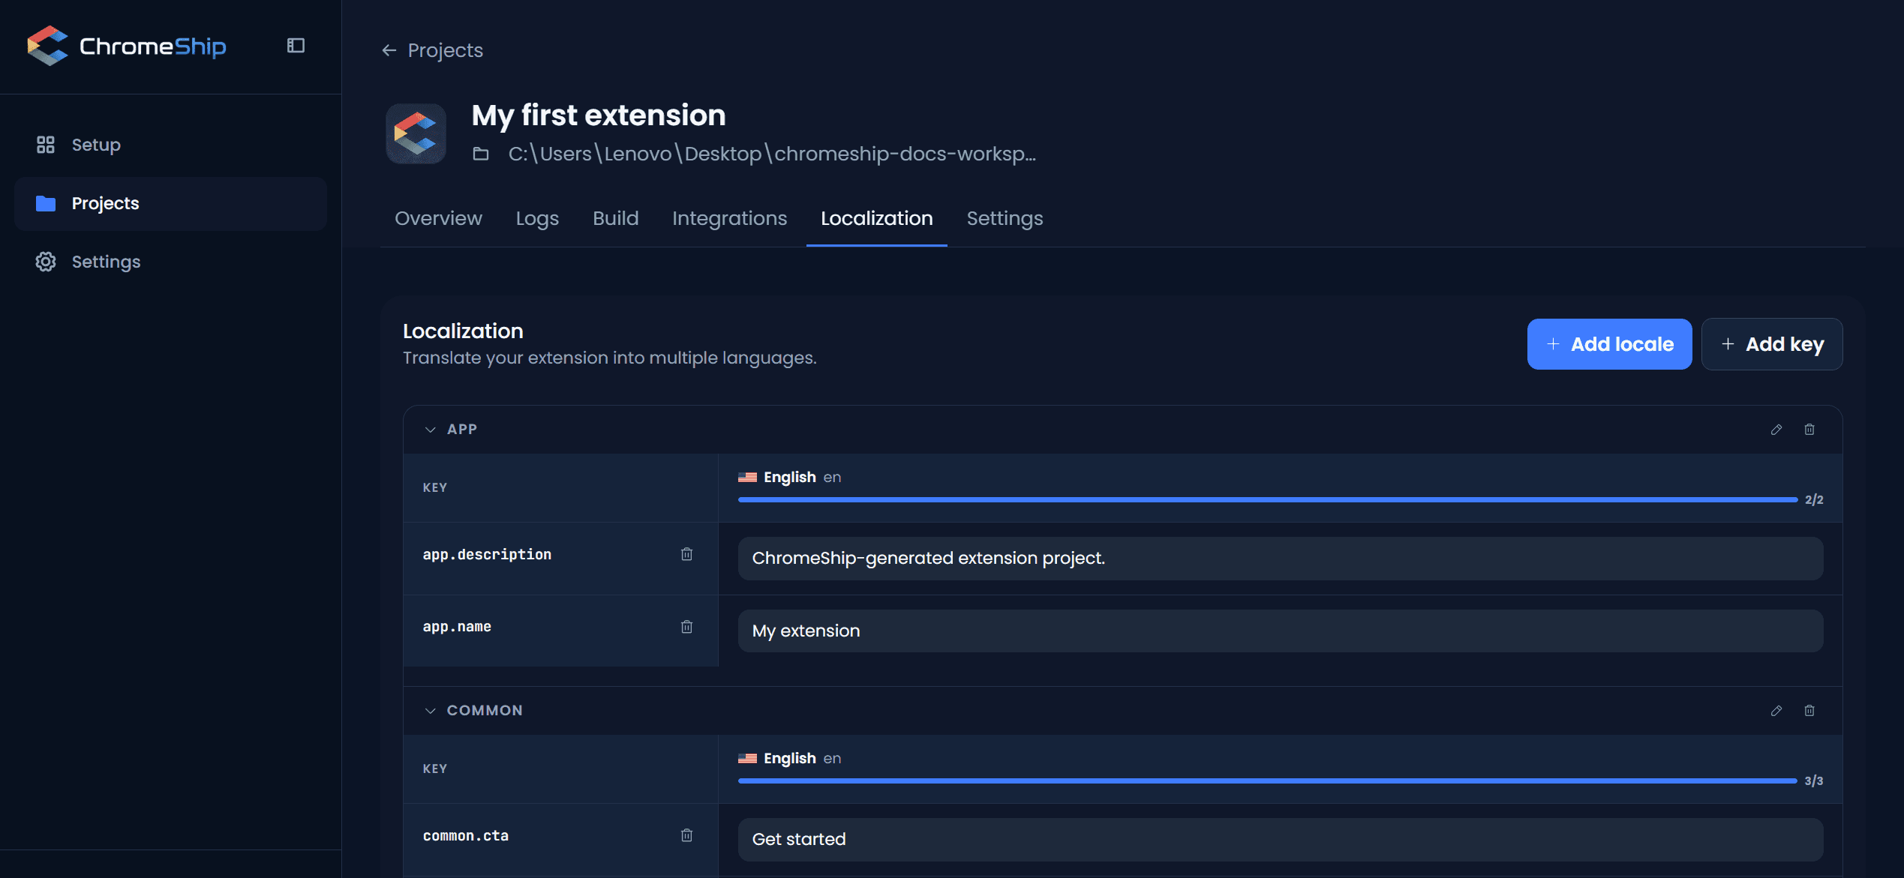Image resolution: width=1904 pixels, height=878 pixels.
Task: Click the English flag in COMMON group
Action: (747, 759)
